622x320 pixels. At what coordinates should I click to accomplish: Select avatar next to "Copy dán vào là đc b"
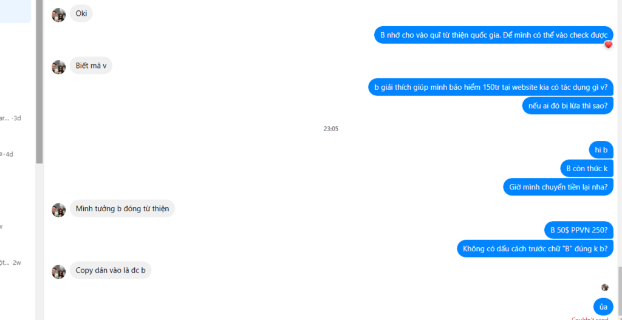point(59,271)
